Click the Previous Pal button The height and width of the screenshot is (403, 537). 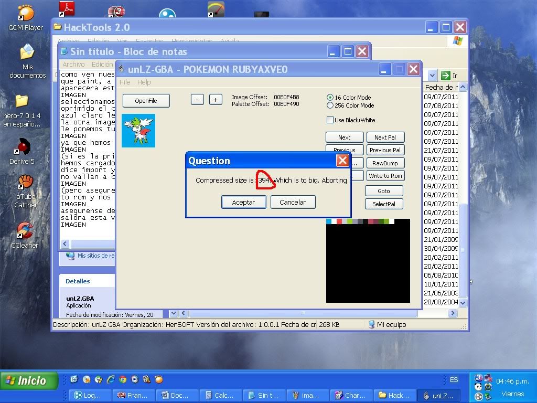385,150
